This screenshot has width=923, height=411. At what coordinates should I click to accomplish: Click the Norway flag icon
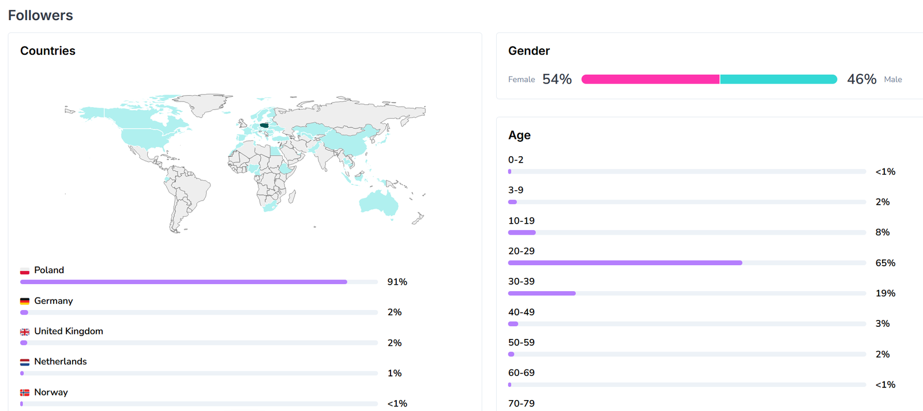tap(25, 393)
